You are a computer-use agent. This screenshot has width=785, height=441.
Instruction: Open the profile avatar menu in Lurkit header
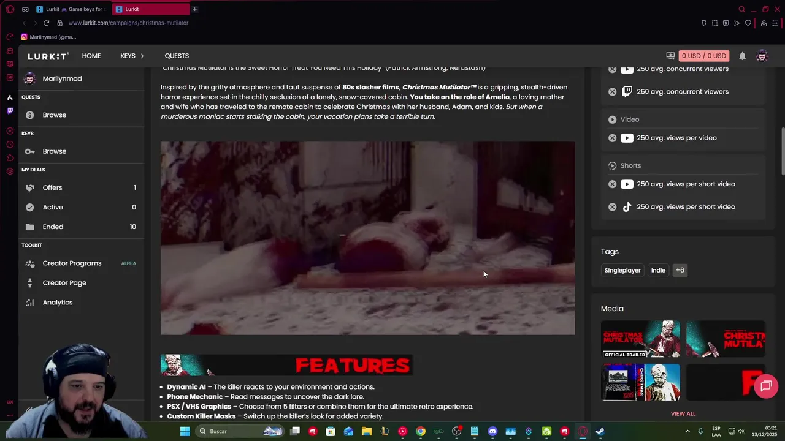point(762,56)
